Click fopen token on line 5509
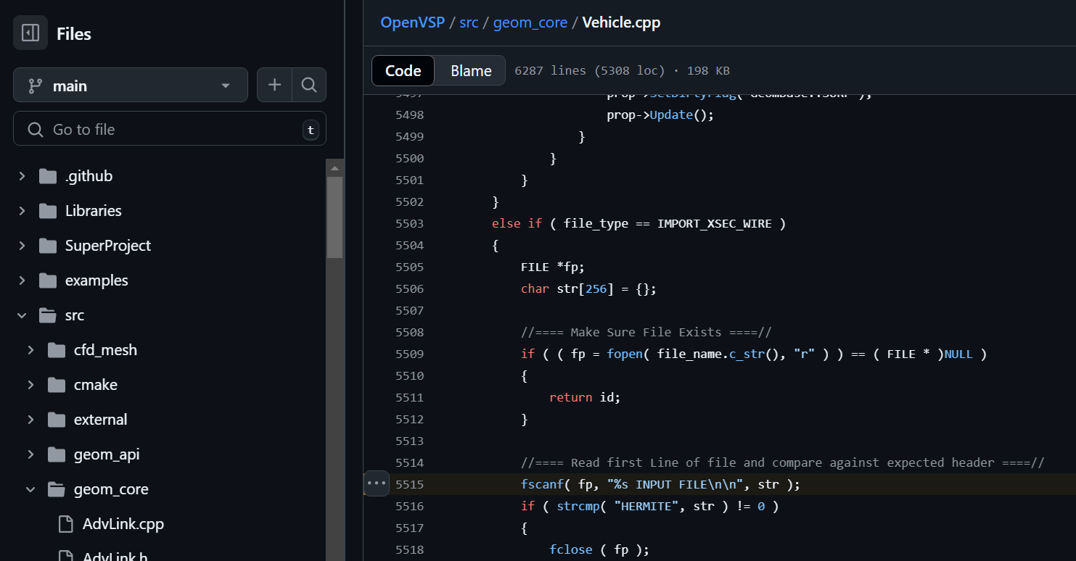This screenshot has height=561, width=1076. tap(625, 354)
